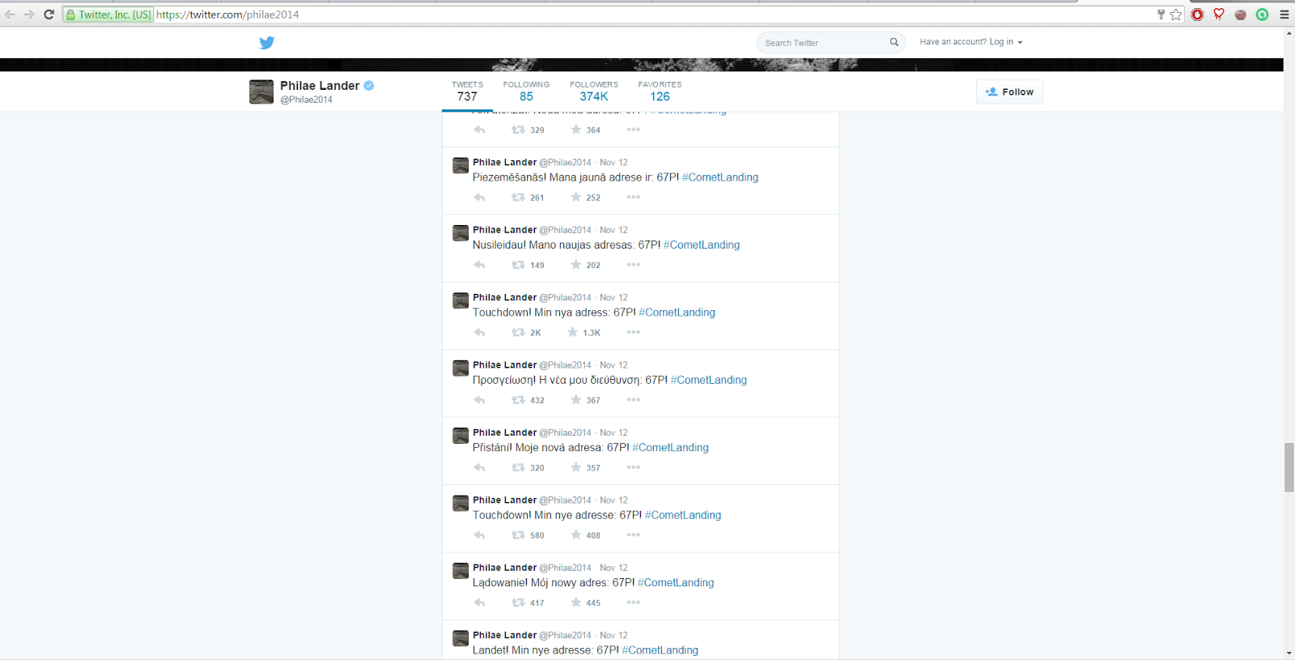Click the browser address bar URL
The width and height of the screenshot is (1295, 660).
click(227, 15)
